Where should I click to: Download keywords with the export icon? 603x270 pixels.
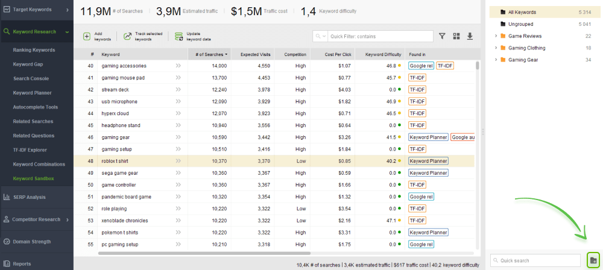tap(470, 36)
